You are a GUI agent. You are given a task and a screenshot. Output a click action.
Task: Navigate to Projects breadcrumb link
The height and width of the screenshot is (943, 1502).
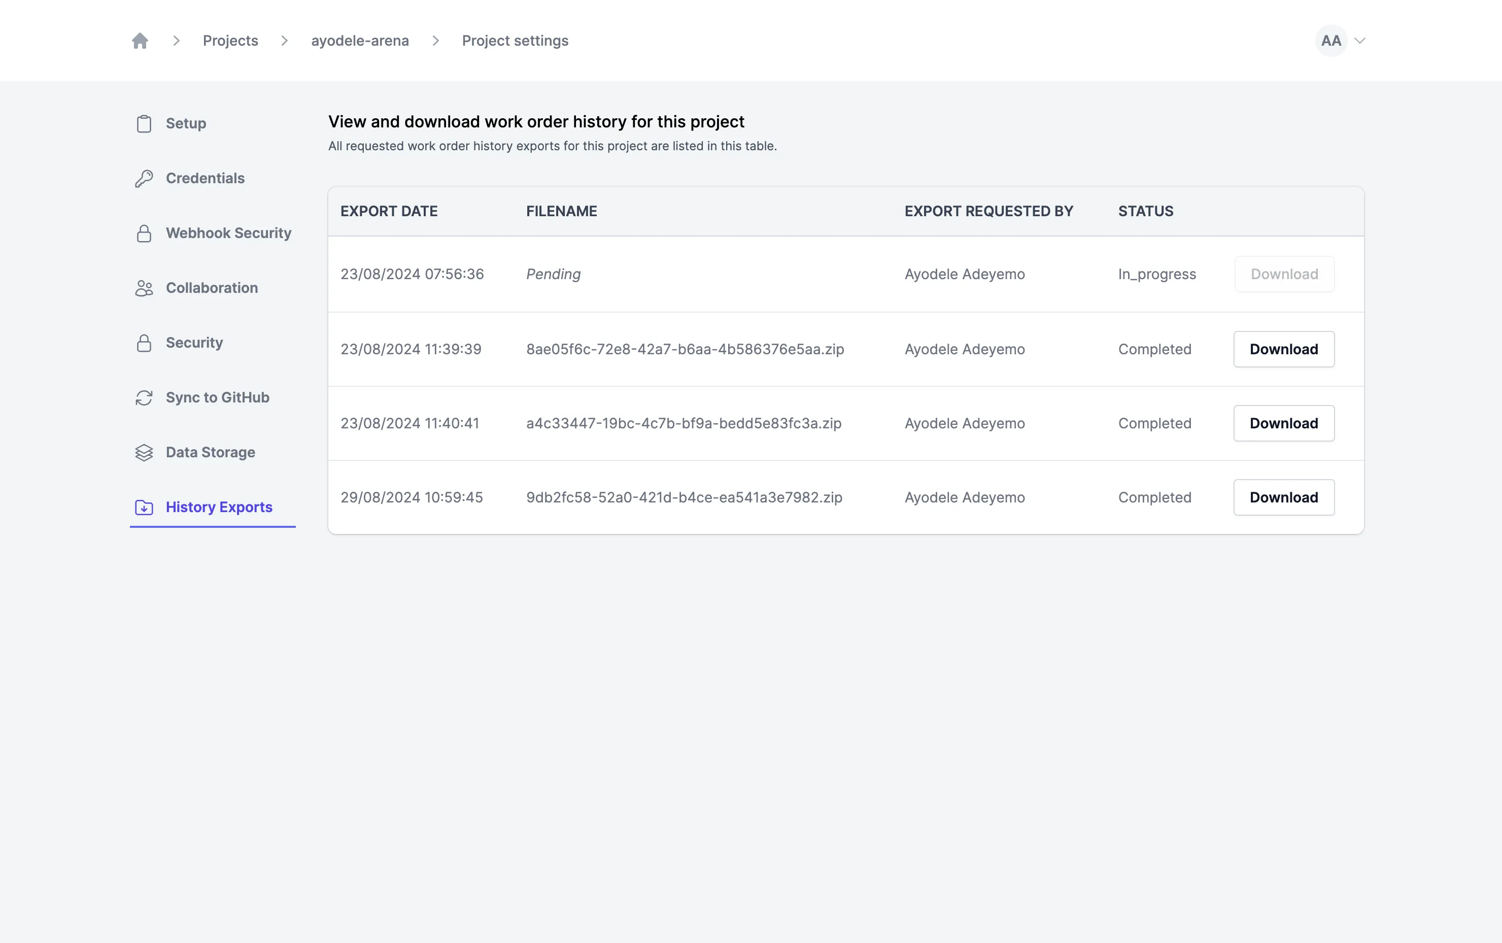point(230,41)
